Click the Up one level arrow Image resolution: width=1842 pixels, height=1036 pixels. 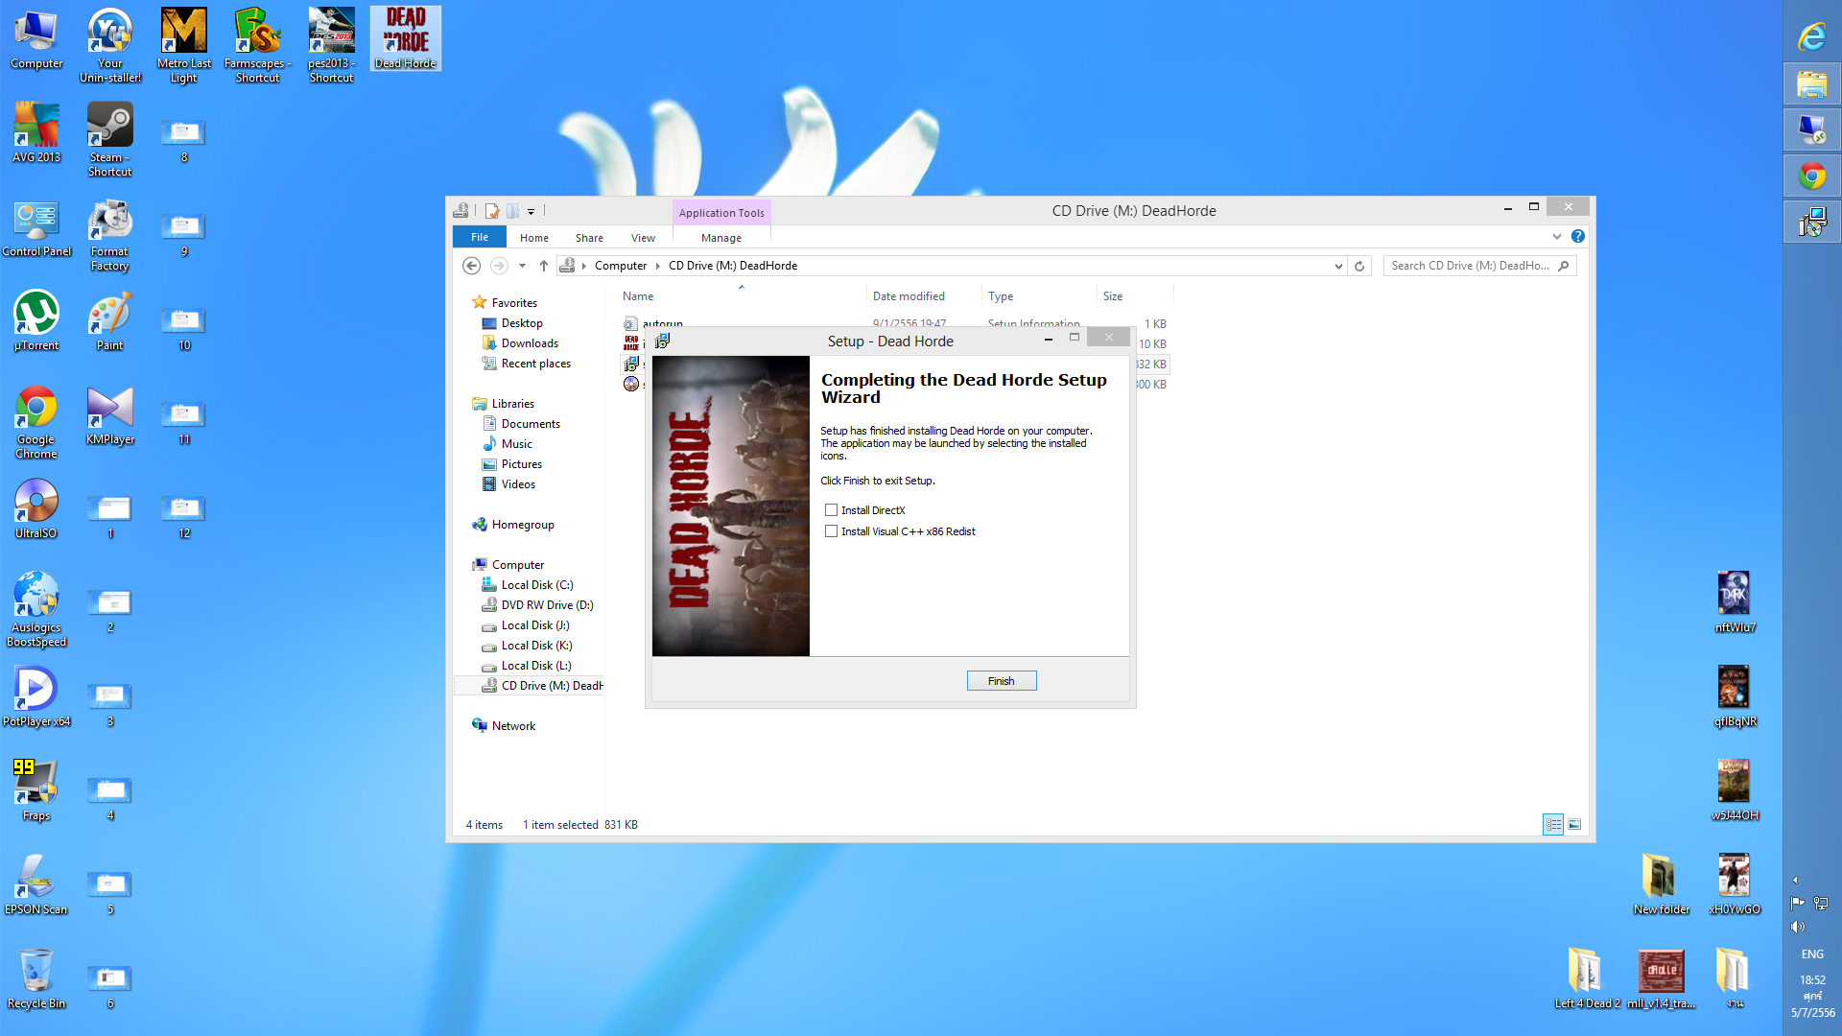pos(544,266)
